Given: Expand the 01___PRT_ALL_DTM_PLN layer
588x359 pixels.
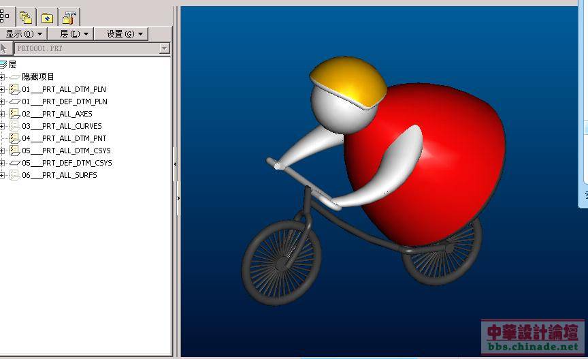Looking at the screenshot, I should click(2, 89).
